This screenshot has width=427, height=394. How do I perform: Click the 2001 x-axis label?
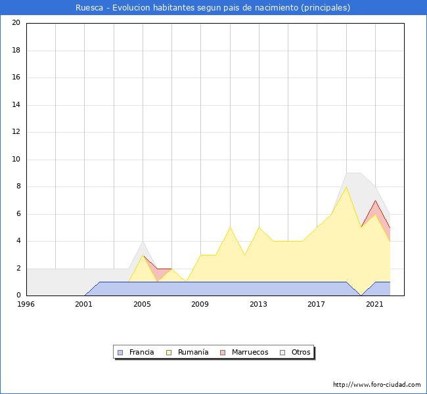pos(84,304)
